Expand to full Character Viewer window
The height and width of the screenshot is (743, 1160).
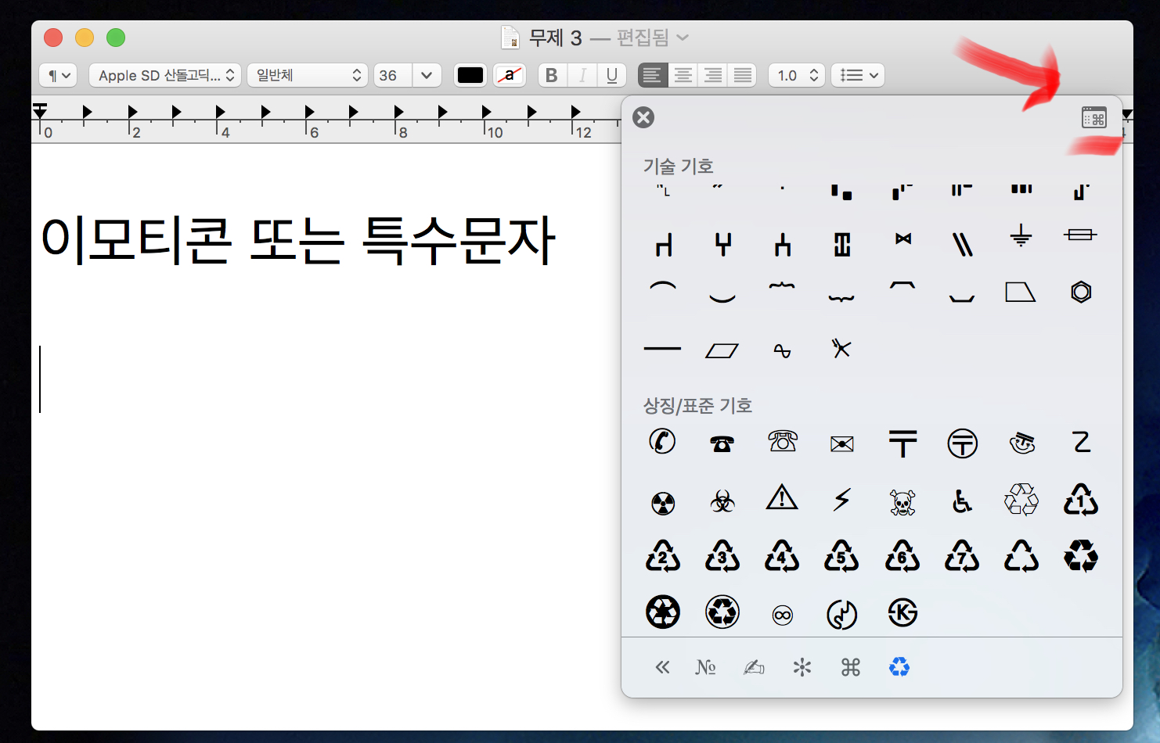[1094, 118]
